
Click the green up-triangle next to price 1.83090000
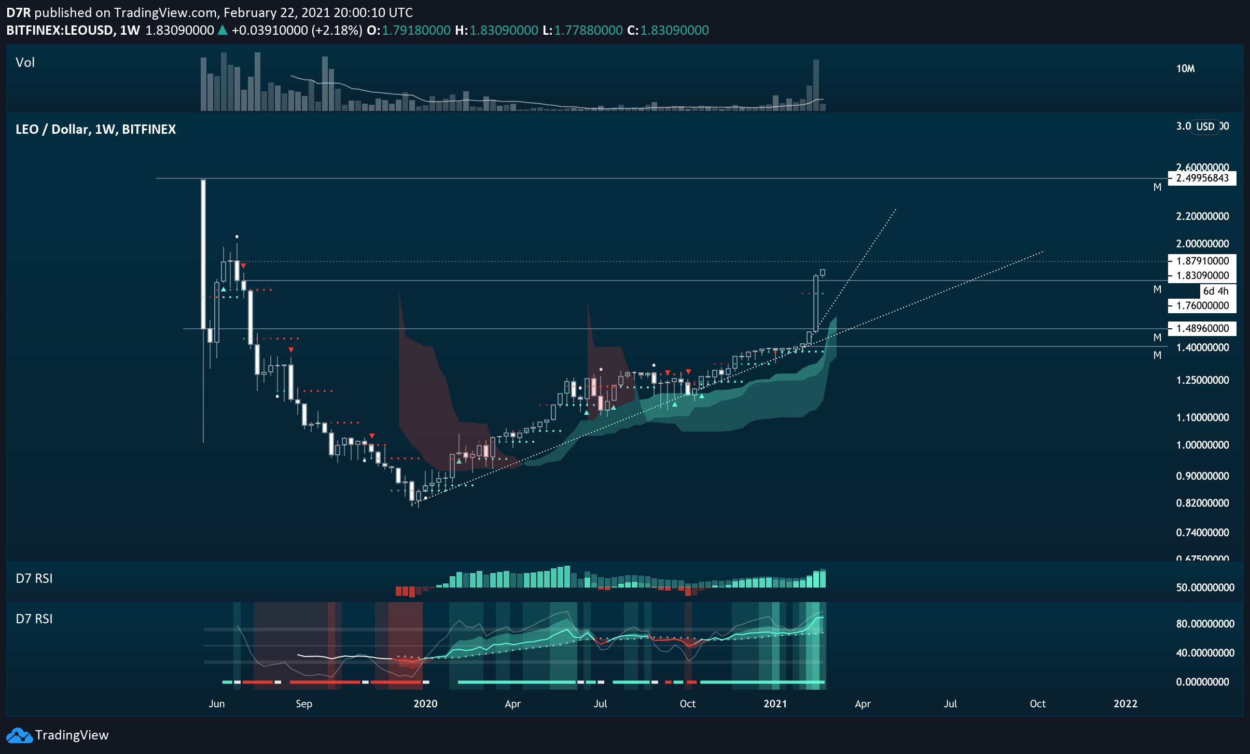tap(223, 30)
